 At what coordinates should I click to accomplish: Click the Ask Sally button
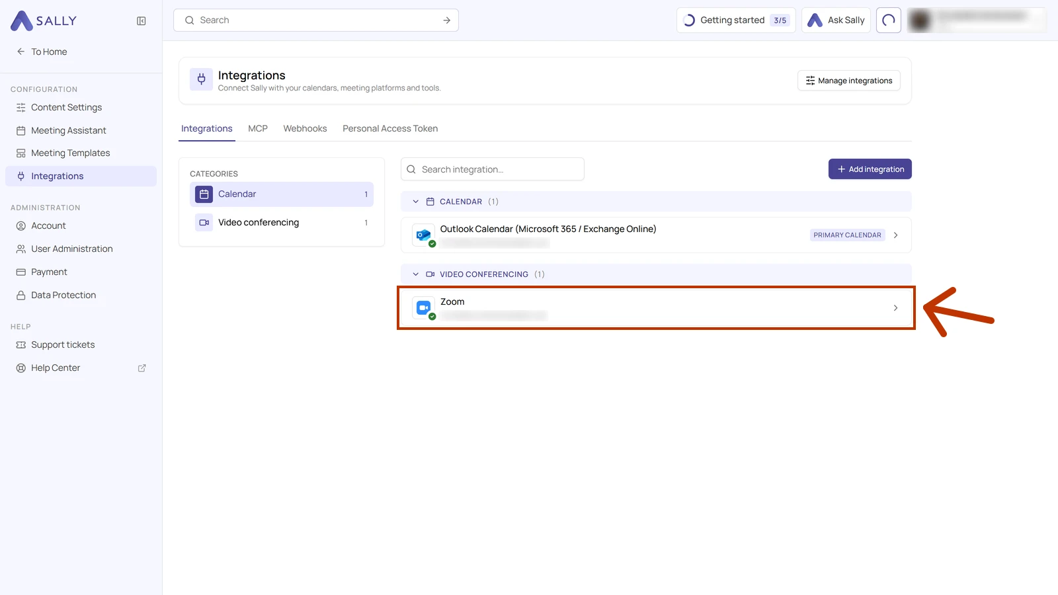pyautogui.click(x=836, y=20)
